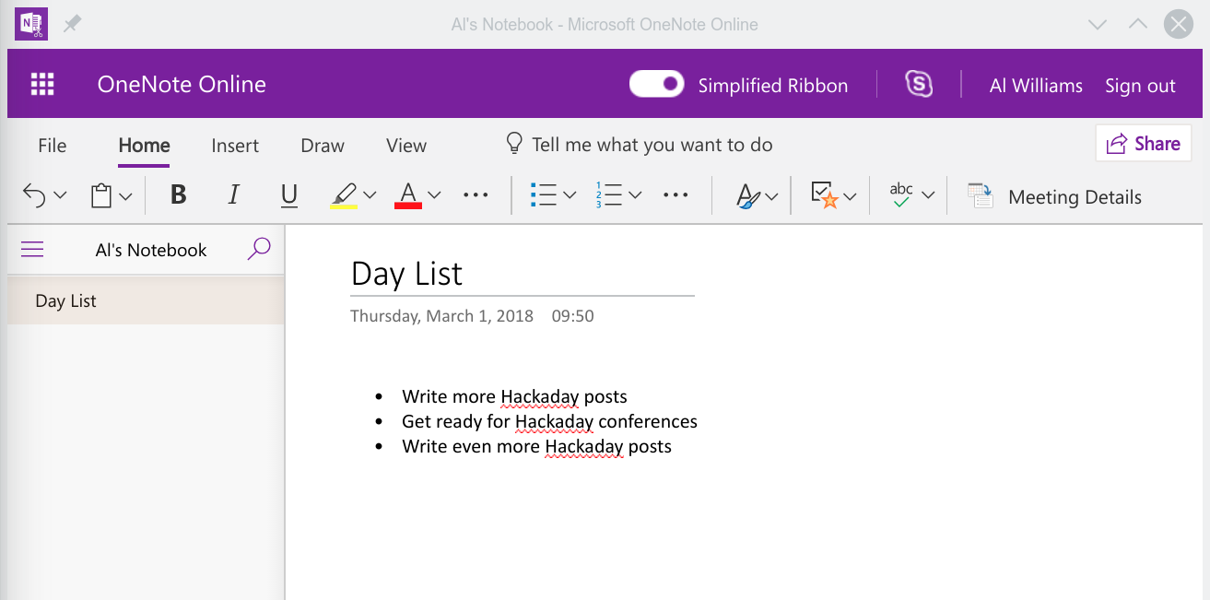
Task: Turn off the Simplified Ribbon switch
Action: 656,85
